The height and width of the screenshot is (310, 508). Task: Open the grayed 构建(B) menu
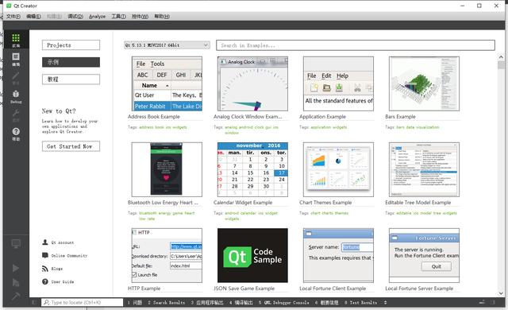54,16
